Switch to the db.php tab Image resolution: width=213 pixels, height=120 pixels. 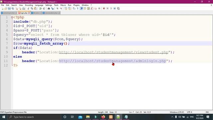click(36, 13)
